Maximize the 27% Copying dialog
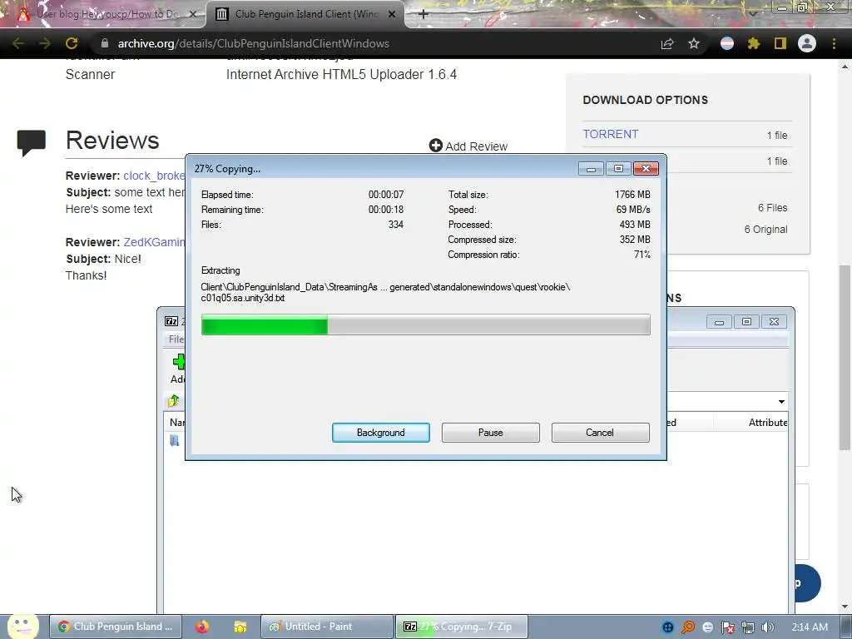This screenshot has height=639, width=852. (x=618, y=169)
